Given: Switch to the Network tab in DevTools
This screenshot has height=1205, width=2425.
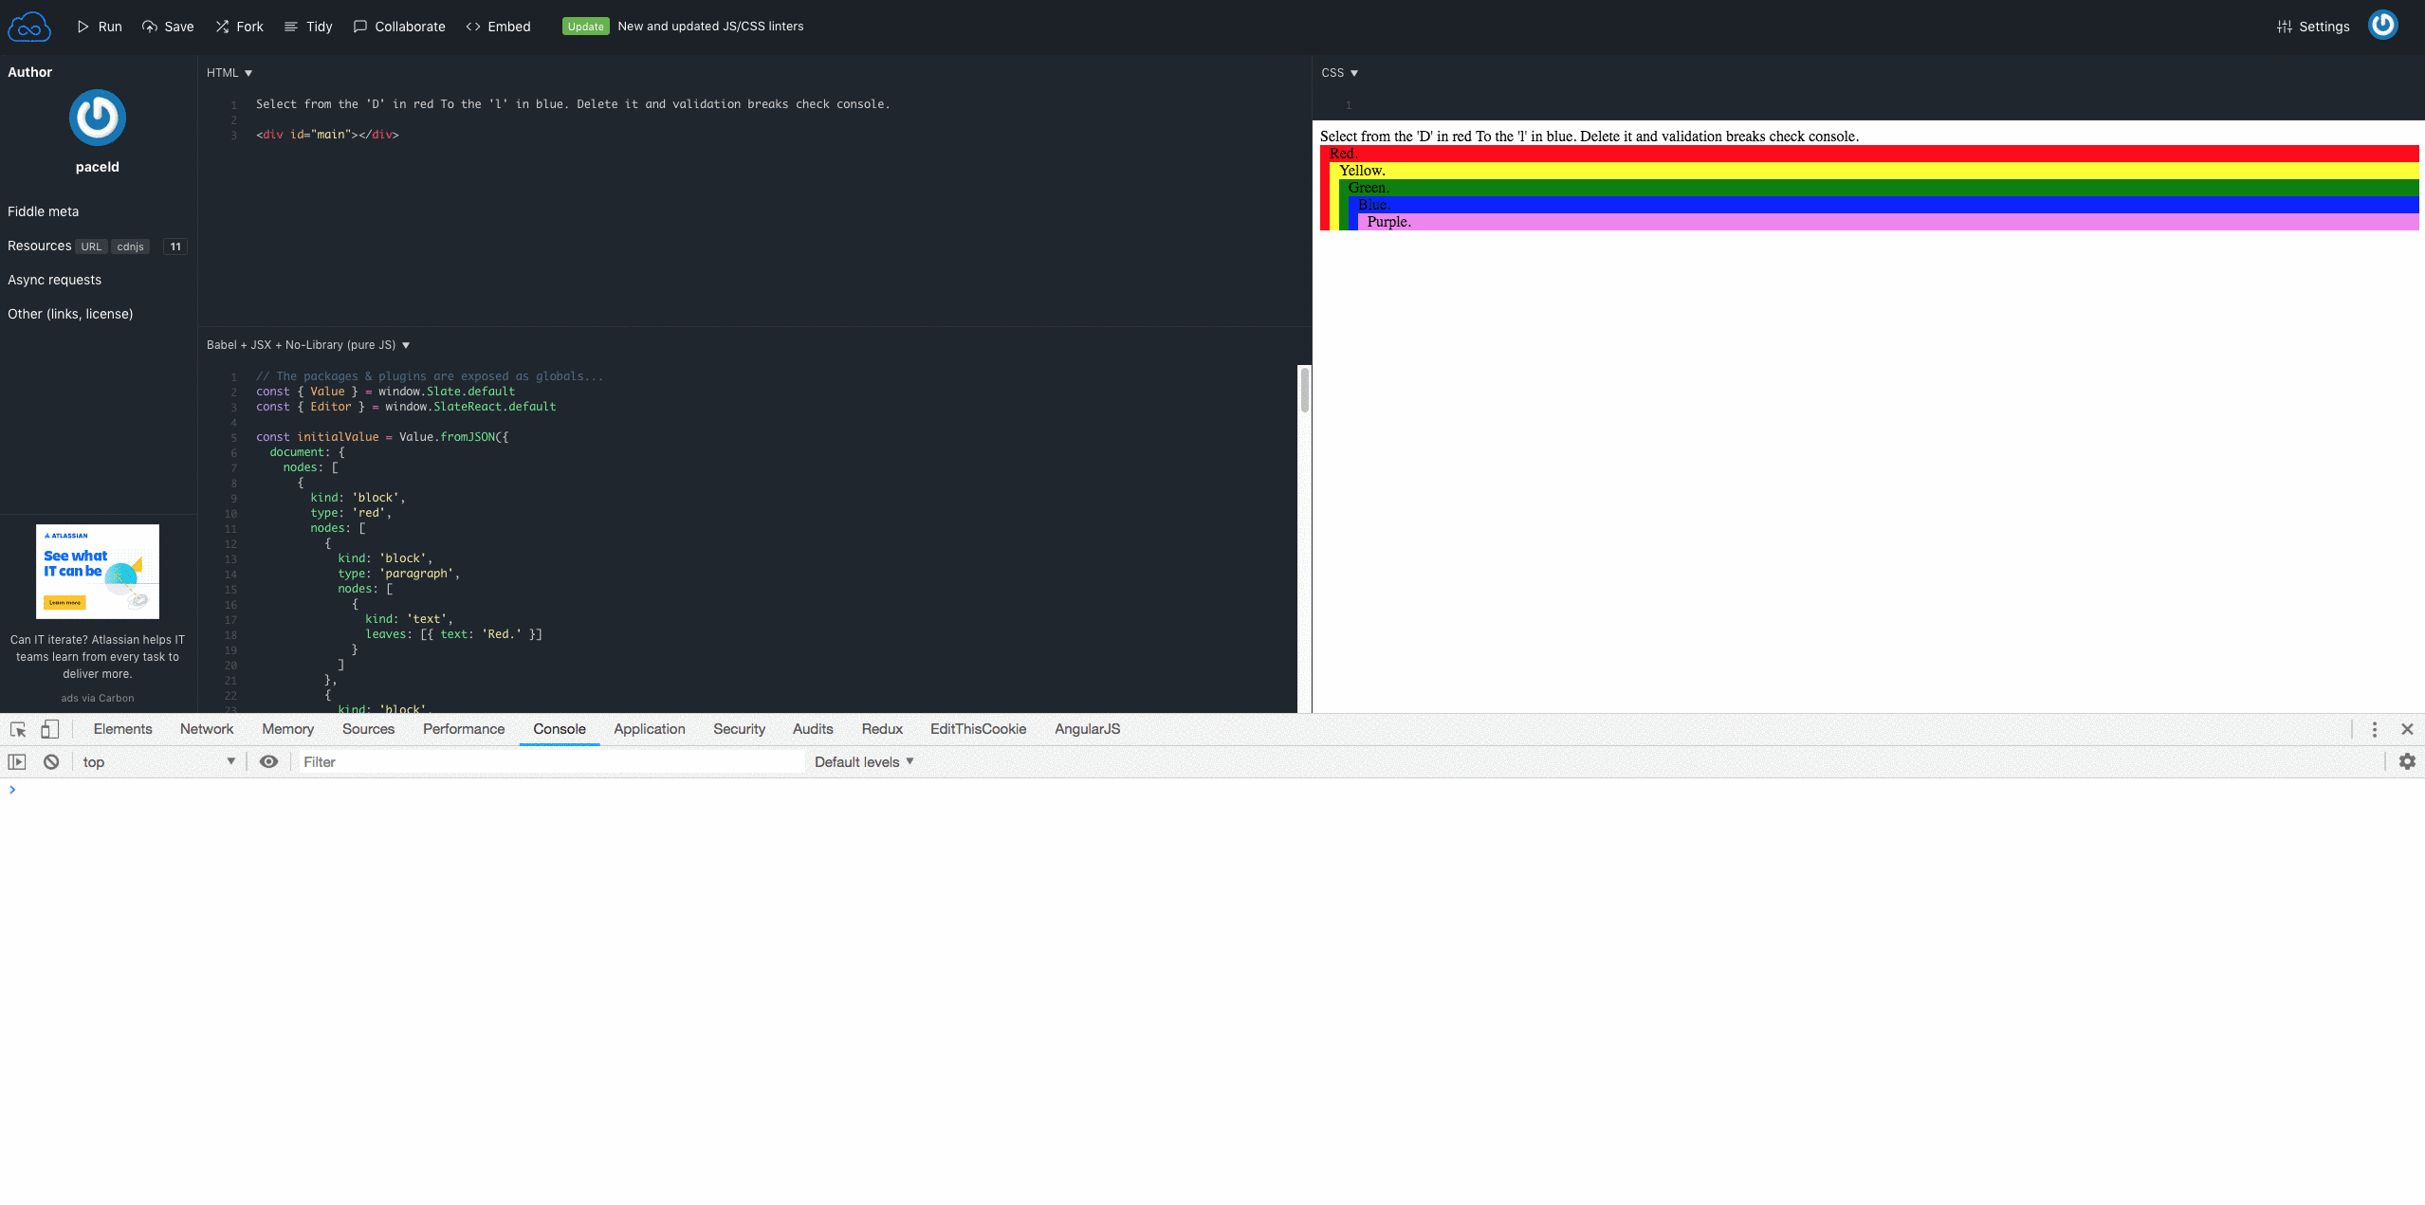Looking at the screenshot, I should pos(206,729).
